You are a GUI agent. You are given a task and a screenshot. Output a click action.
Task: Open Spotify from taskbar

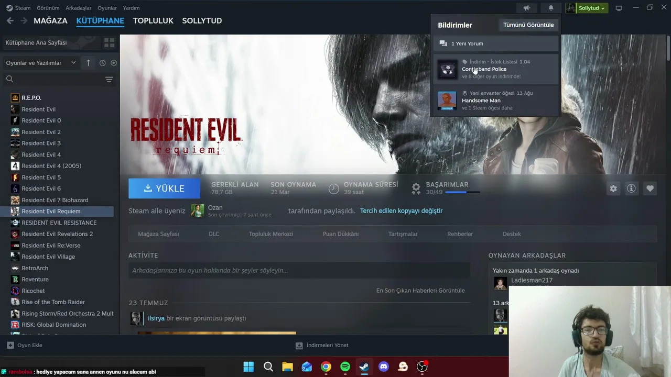point(345,367)
